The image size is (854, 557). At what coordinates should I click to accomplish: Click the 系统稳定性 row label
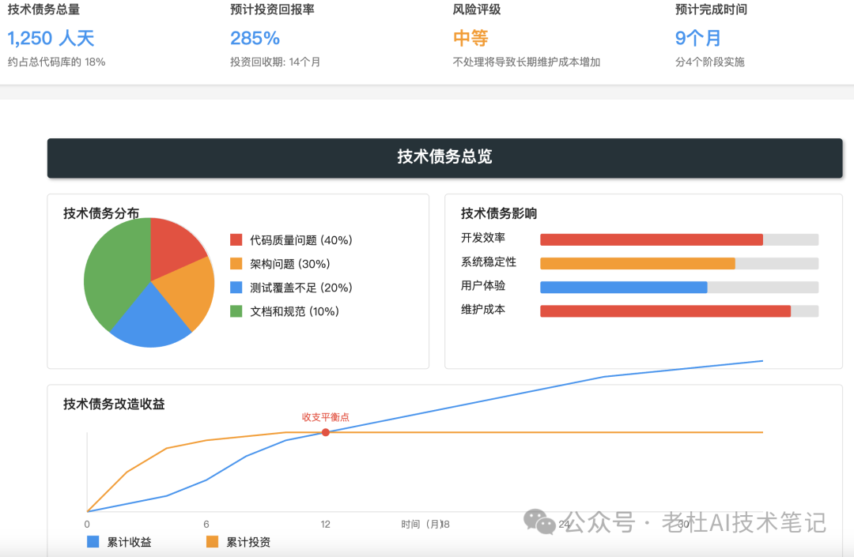pos(489,262)
